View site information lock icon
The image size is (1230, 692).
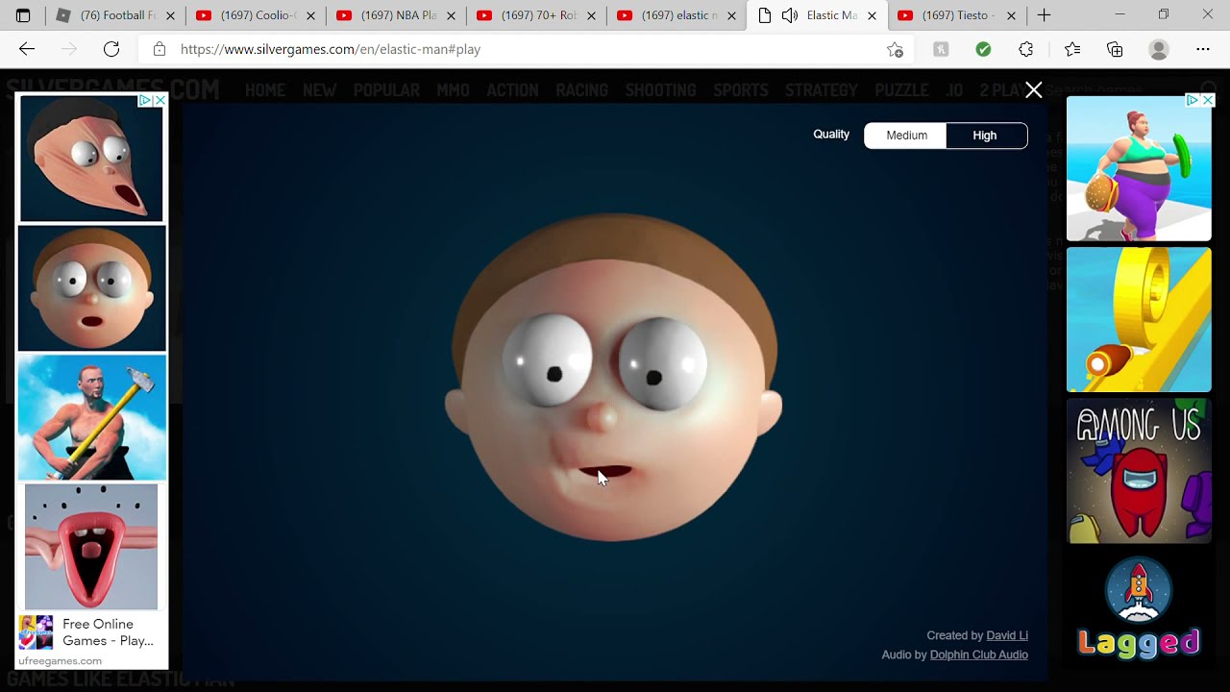[160, 49]
